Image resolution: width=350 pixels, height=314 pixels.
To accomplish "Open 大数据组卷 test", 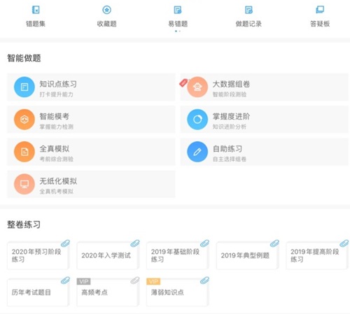I will coord(265,87).
